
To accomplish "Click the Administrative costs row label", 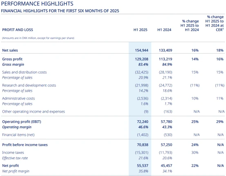I will point(18,99).
